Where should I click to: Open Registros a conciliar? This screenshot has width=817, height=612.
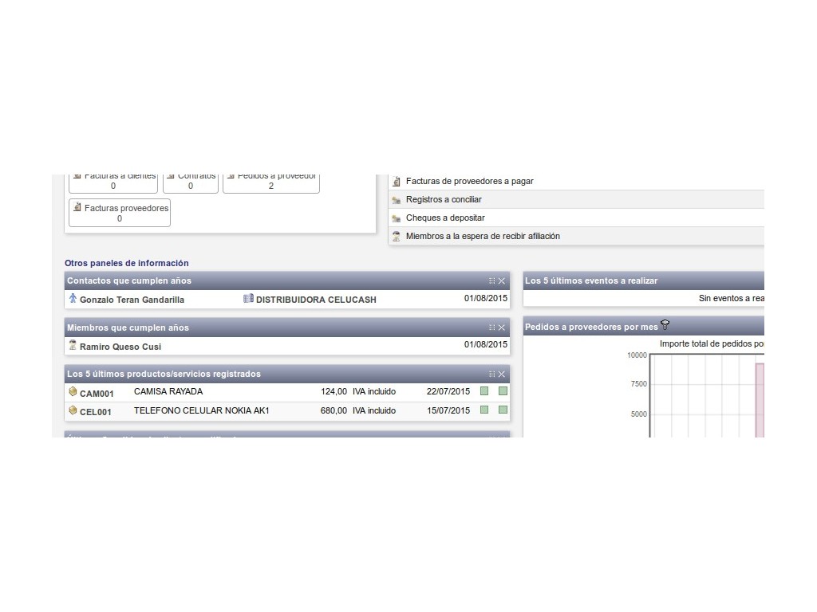click(x=444, y=199)
